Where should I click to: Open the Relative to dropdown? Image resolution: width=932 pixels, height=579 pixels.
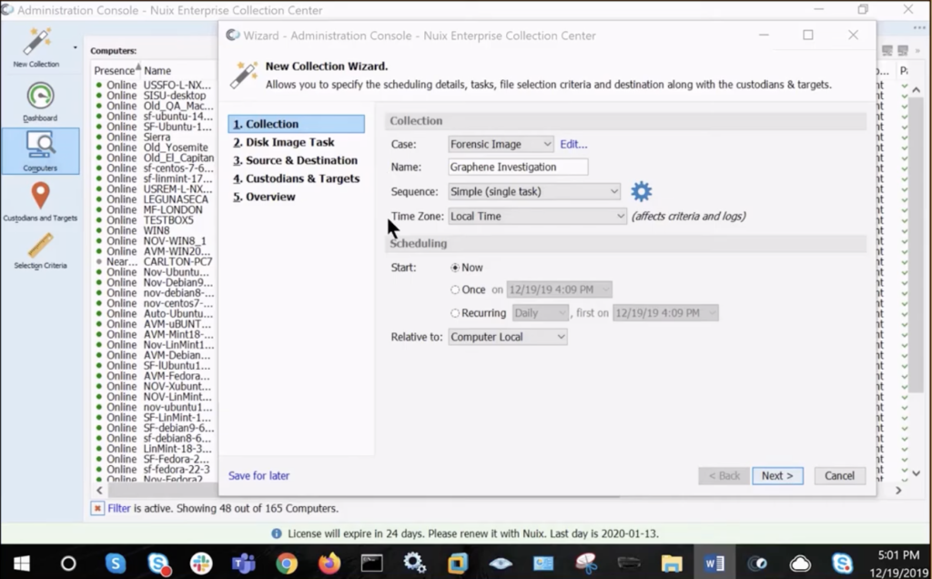(x=508, y=337)
